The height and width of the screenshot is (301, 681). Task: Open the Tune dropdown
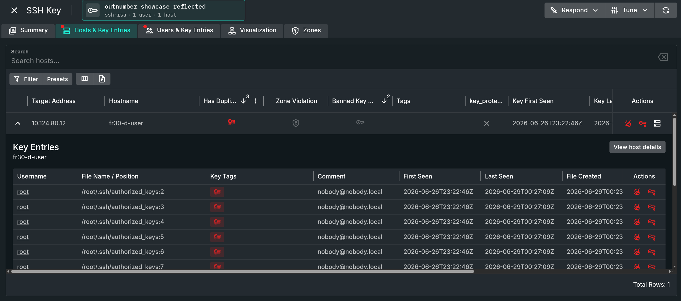pos(629,10)
